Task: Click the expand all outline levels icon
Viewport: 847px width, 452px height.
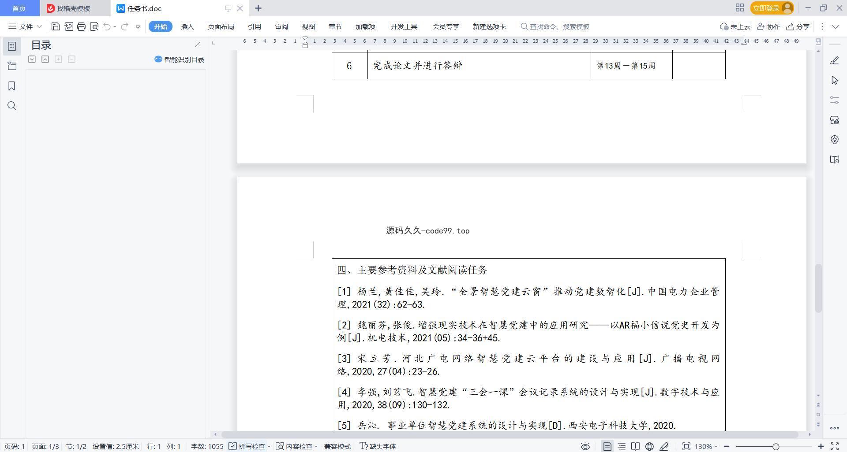Action: 32,59
